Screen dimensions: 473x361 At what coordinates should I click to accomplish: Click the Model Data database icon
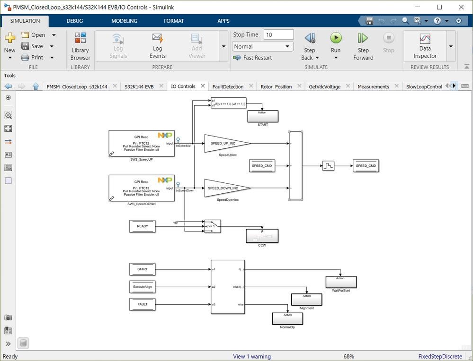tap(23, 343)
